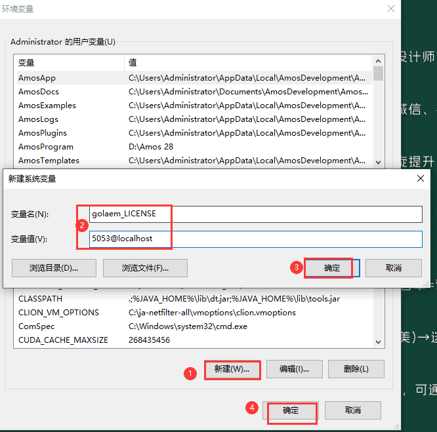
Task: Select the CUDA_CACHE_MAXSIZE system variable row
Action: click(x=194, y=340)
